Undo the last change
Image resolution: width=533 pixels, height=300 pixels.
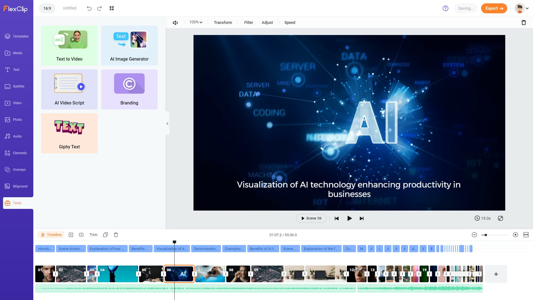89,8
